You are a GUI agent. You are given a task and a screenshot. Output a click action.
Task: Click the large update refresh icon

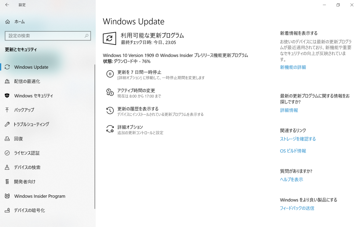tap(109, 38)
